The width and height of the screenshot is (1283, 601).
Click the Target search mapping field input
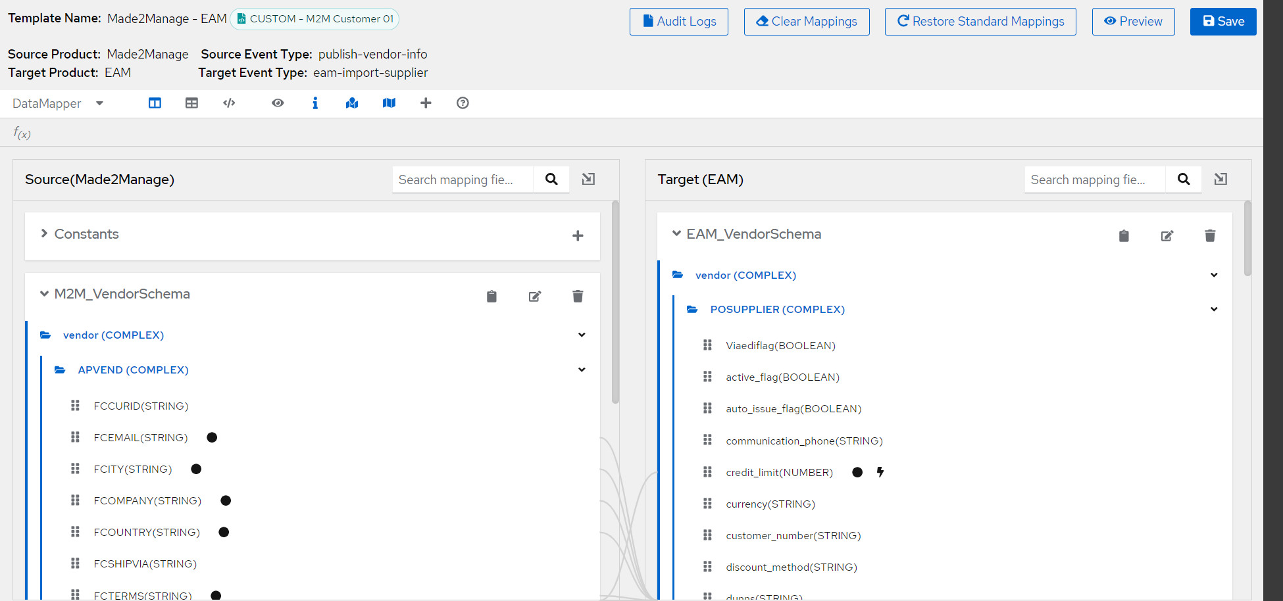tap(1094, 180)
